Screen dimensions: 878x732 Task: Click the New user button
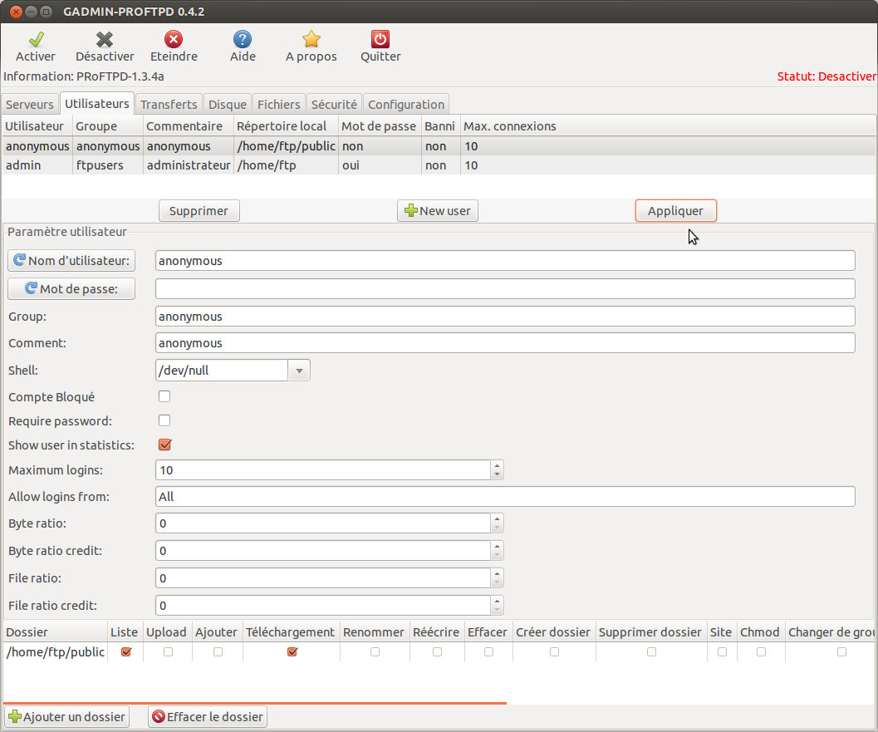point(438,211)
